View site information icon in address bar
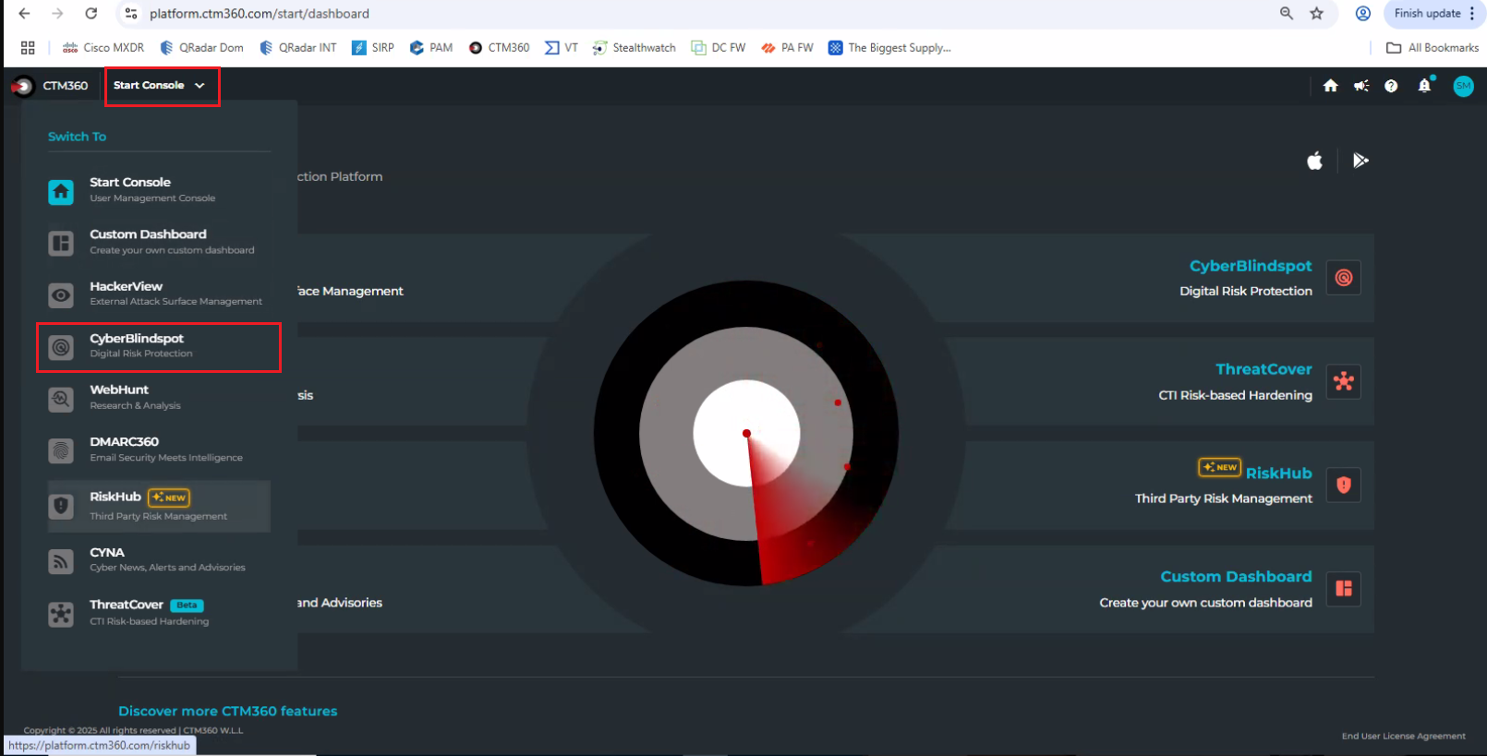Image resolution: width=1487 pixels, height=756 pixels. pos(131,13)
